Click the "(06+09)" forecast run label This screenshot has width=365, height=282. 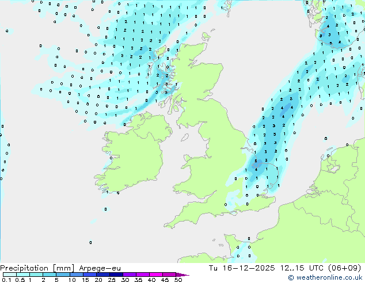click(x=344, y=268)
